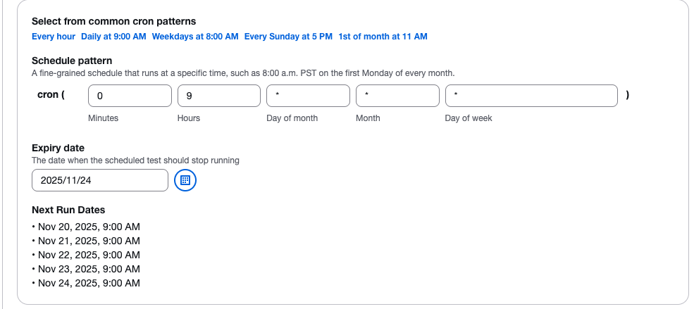This screenshot has height=309, width=694.
Task: Activate the Day of week cron field
Action: click(531, 96)
